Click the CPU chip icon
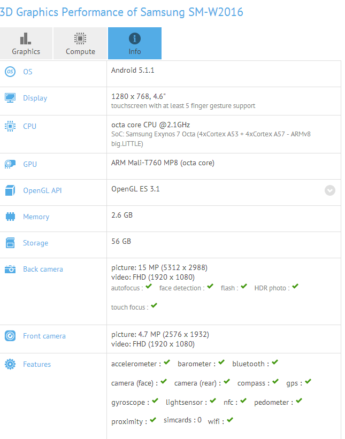Screen dimensions: 345x439 (x=10, y=126)
